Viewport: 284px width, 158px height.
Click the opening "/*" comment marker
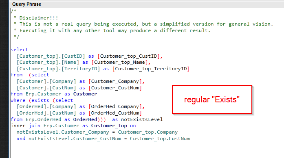(13, 11)
